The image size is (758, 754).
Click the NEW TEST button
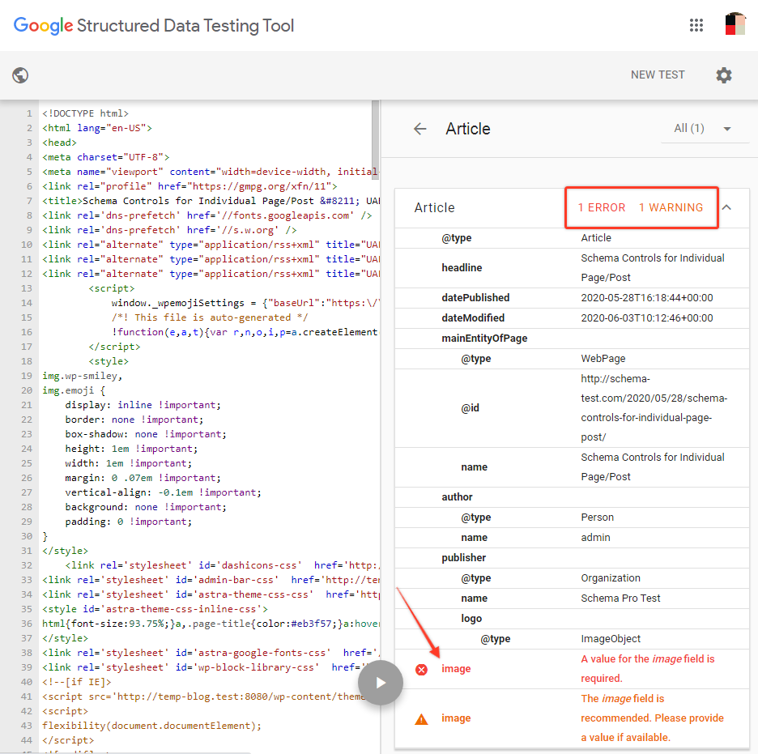pos(658,75)
